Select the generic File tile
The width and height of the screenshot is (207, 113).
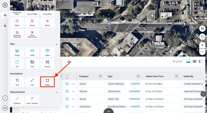pyautogui.click(x=17, y=63)
